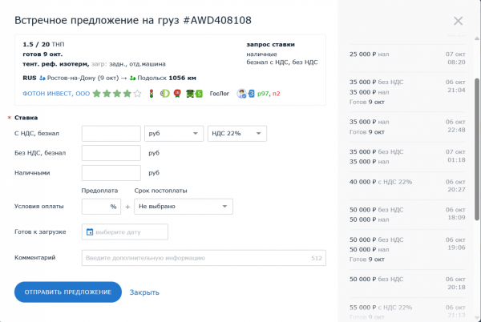Click the Предоплата percent field
This screenshot has width=481, height=322.
[101, 207]
